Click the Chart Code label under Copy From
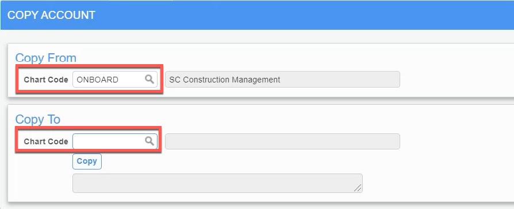 pos(46,80)
